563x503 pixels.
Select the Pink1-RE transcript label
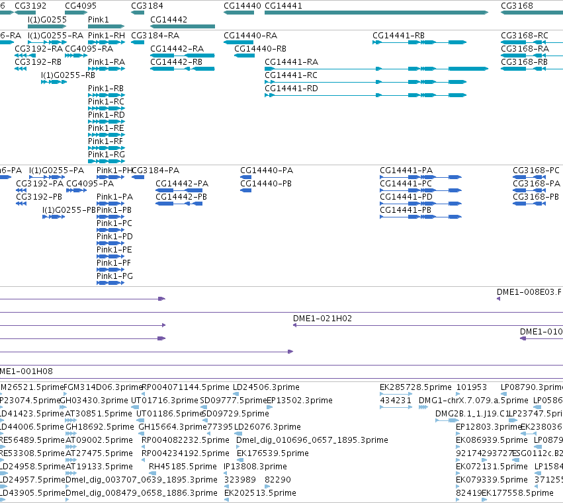(106, 128)
